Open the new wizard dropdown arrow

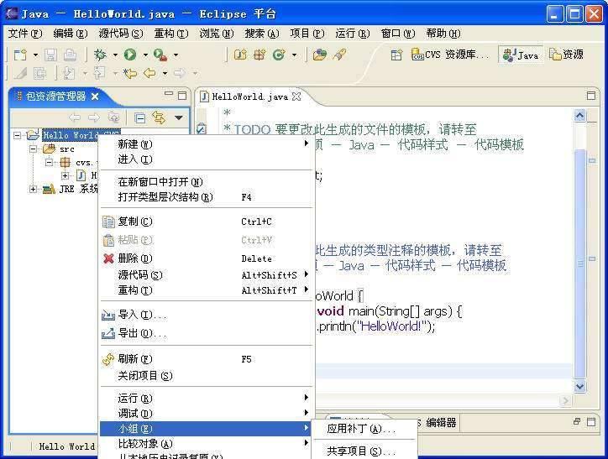point(35,55)
